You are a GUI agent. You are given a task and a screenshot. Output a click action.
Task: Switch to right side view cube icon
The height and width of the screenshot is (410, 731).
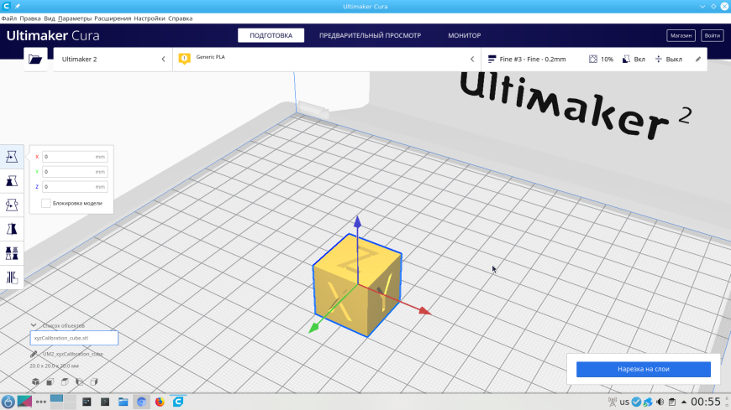[94, 382]
